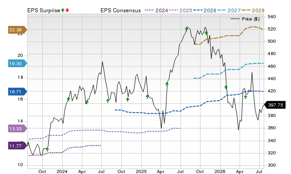Click the EPS Consensus legend label
Screen dimensions: 291x174
click(x=120, y=10)
